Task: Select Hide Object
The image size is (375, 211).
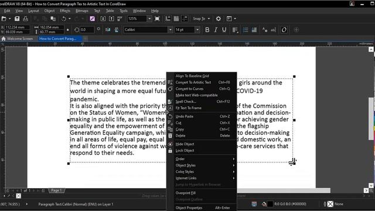Action: 202,144
